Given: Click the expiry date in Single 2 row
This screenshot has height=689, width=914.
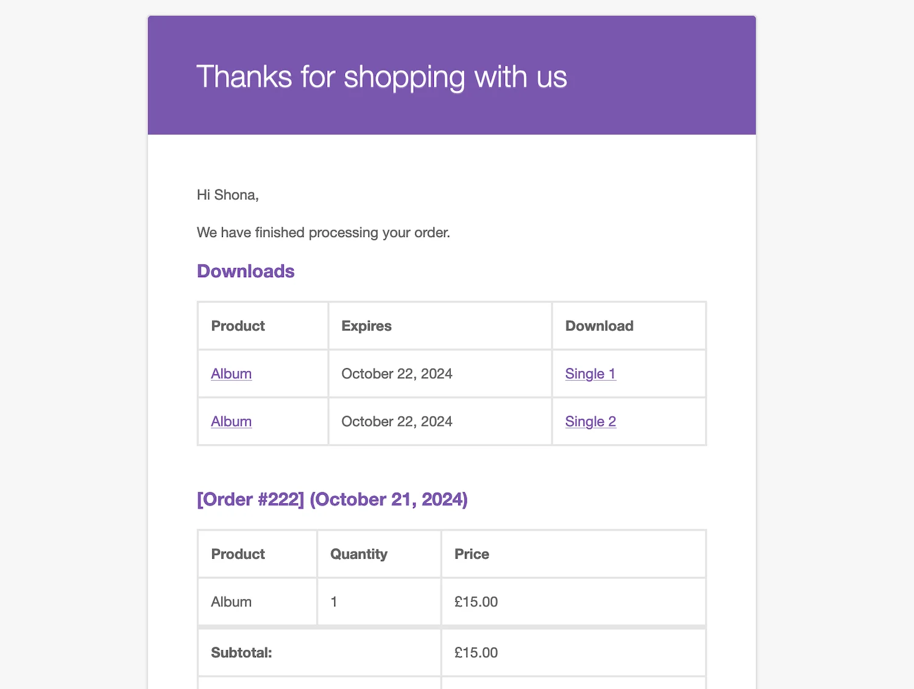Looking at the screenshot, I should [397, 422].
